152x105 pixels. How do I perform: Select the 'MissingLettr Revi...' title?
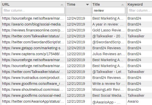point(108,90)
